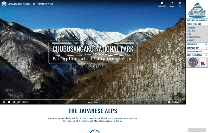This screenshot has height=133, width=208.
Task: Open Experience the Wonder menu
Action: [x=196, y=20]
